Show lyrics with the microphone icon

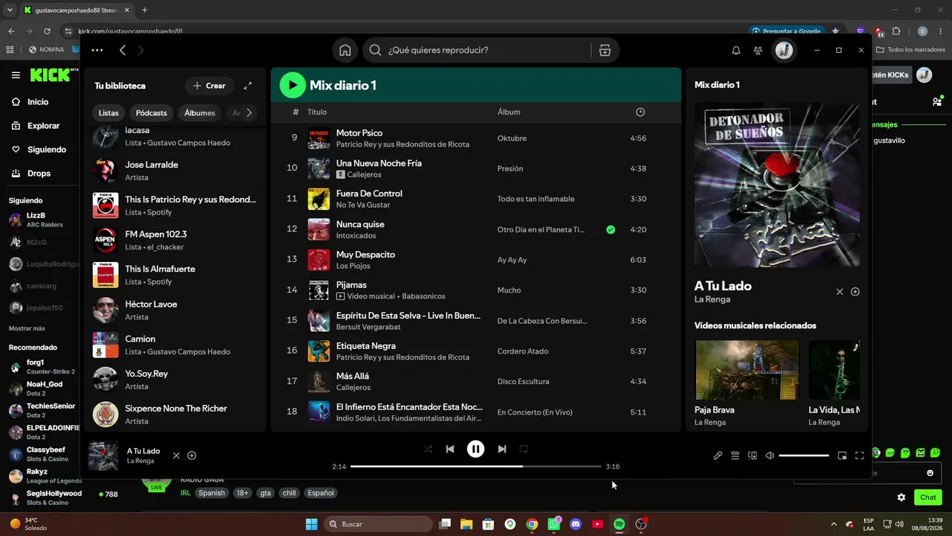point(718,456)
